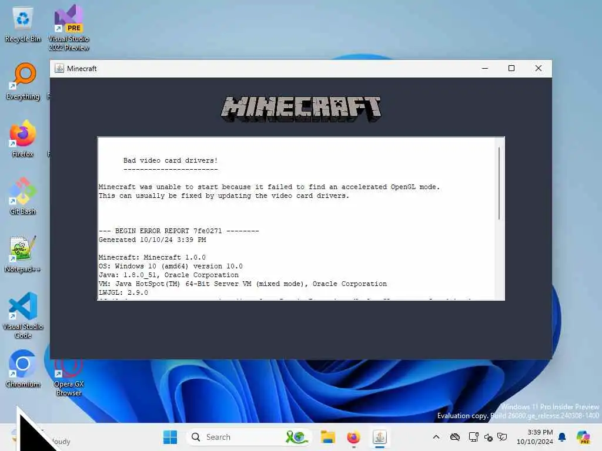
Task: Open the clock and date panel
Action: click(x=535, y=437)
